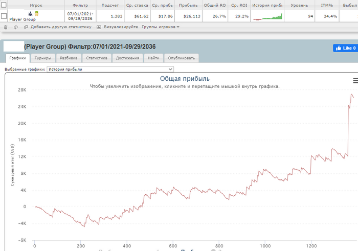Sort by the Игрок column header

pos(36,5)
